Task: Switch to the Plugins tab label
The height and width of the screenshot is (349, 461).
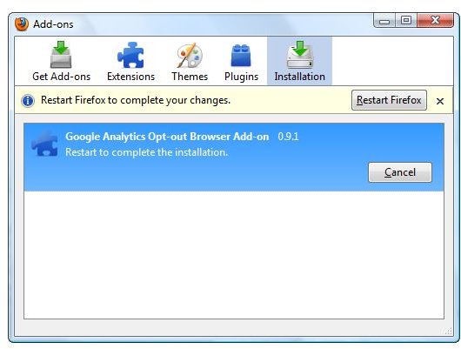Action: (x=241, y=77)
